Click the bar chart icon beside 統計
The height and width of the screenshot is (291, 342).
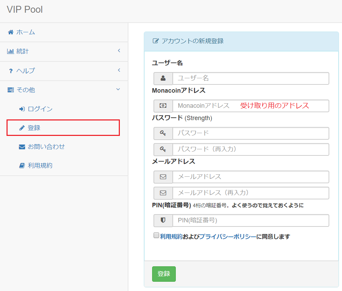10,51
